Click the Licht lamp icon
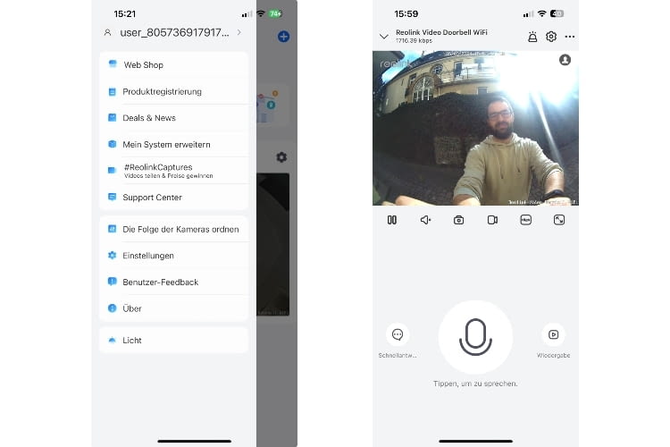 [x=112, y=340]
